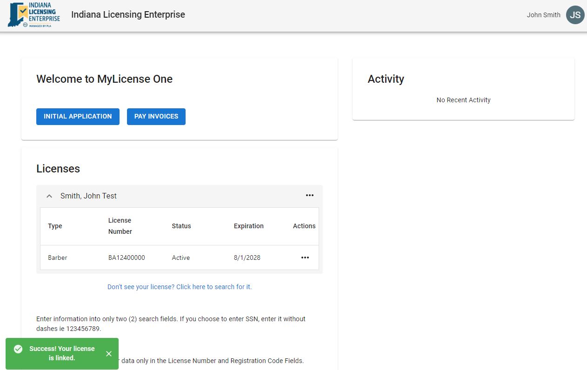587x370 pixels.
Task: Open more options for Smith, John Test
Action: [x=310, y=195]
